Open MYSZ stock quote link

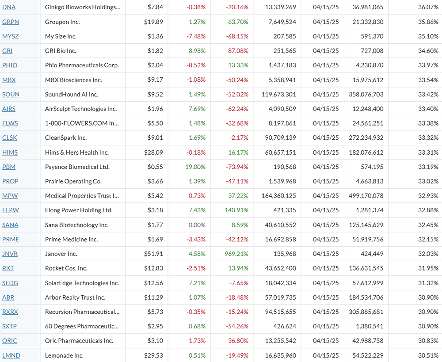pos(10,37)
